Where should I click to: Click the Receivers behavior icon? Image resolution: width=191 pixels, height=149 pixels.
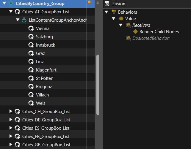[x=129, y=25]
